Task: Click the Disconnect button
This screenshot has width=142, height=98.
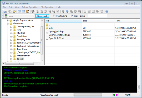Action: 42,16
